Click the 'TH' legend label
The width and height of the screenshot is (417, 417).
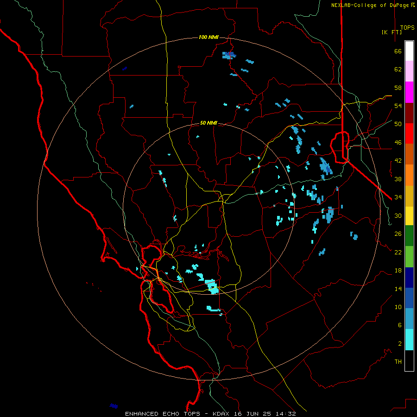[398, 362]
